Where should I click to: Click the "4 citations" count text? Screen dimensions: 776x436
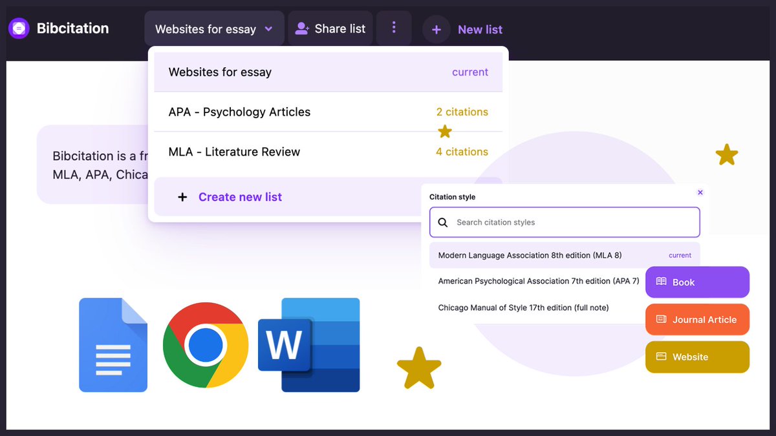pos(462,152)
